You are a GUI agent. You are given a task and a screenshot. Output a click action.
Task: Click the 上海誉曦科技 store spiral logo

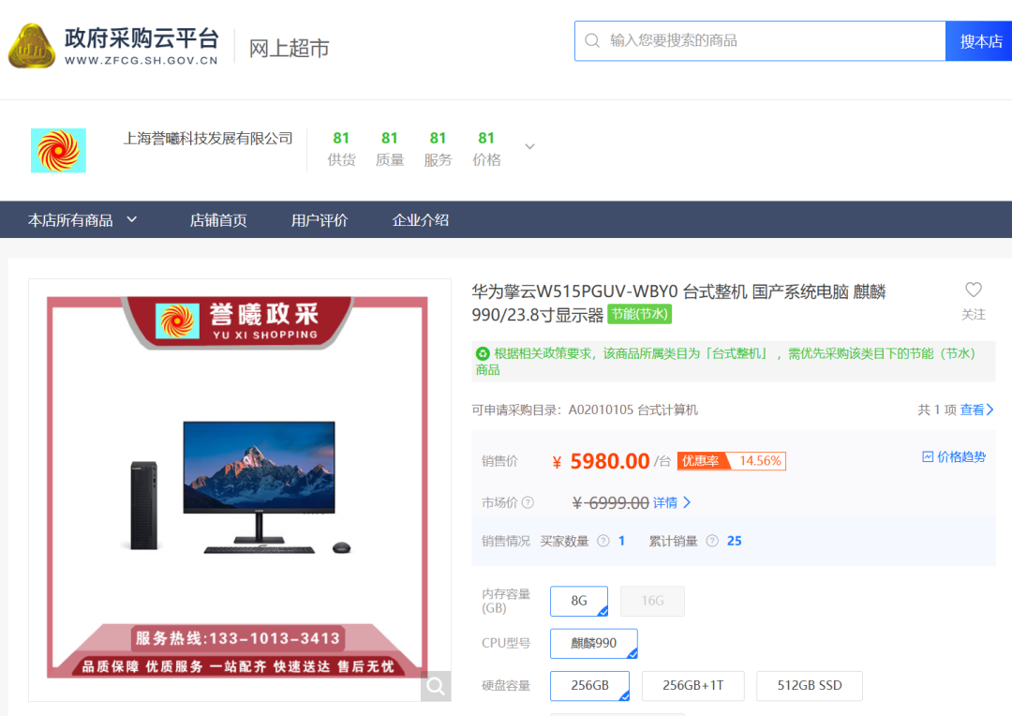(x=58, y=151)
